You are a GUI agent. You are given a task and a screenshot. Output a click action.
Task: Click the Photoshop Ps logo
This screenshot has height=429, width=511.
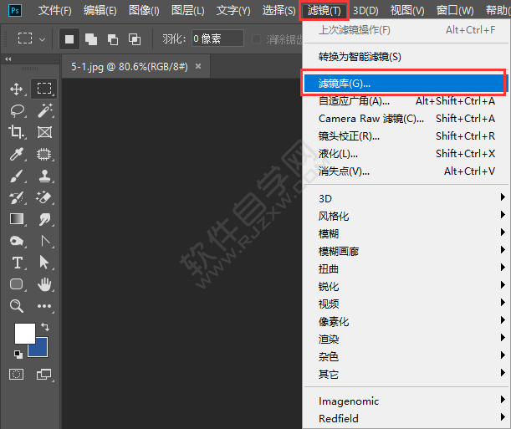(x=15, y=10)
